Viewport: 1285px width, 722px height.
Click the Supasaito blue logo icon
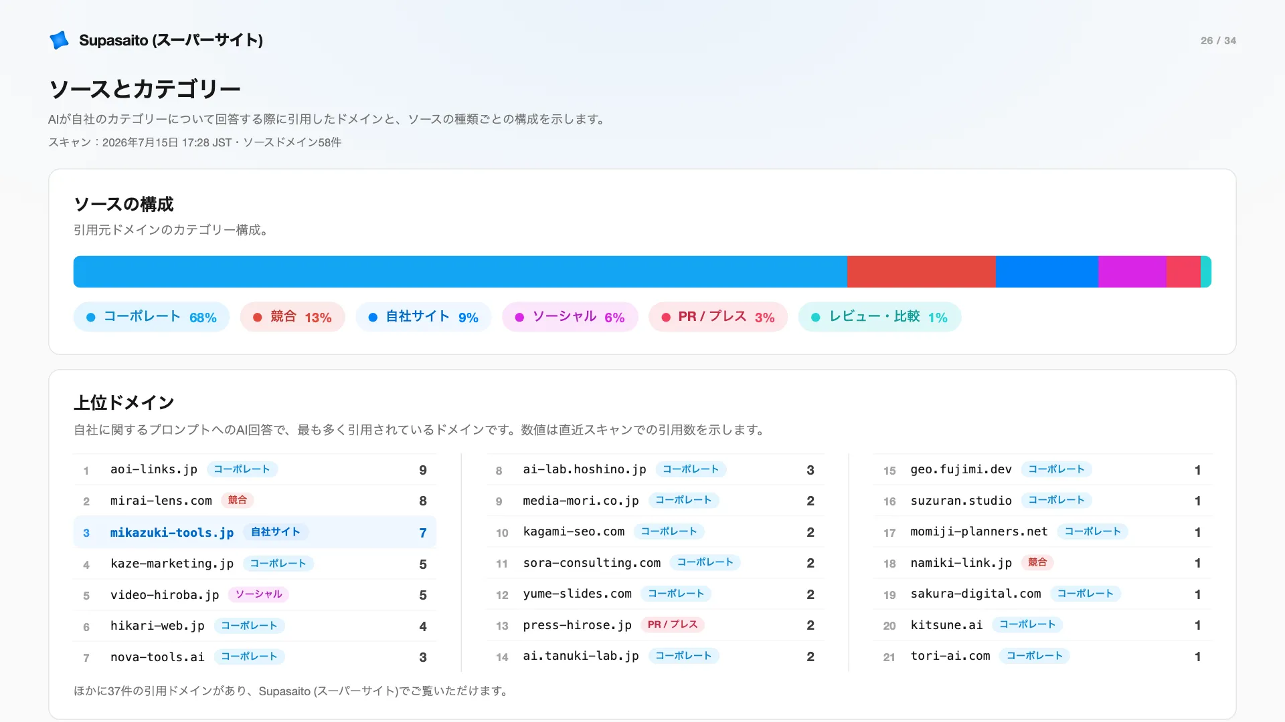coord(60,40)
